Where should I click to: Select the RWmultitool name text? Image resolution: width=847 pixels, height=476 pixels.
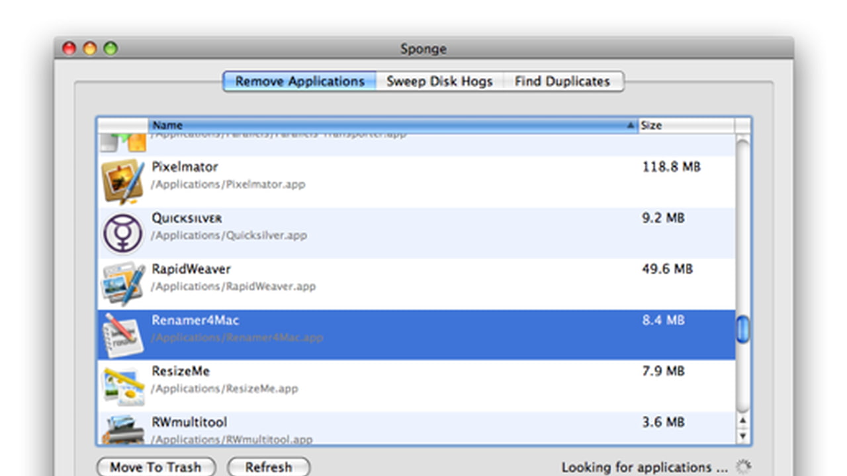(x=189, y=422)
